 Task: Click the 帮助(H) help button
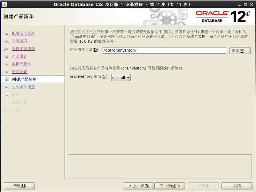19,186
